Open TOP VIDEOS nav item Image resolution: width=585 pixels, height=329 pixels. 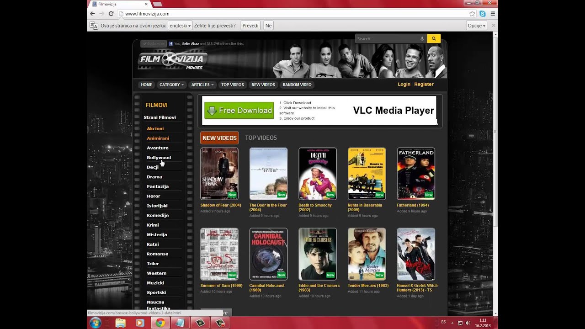click(x=233, y=85)
